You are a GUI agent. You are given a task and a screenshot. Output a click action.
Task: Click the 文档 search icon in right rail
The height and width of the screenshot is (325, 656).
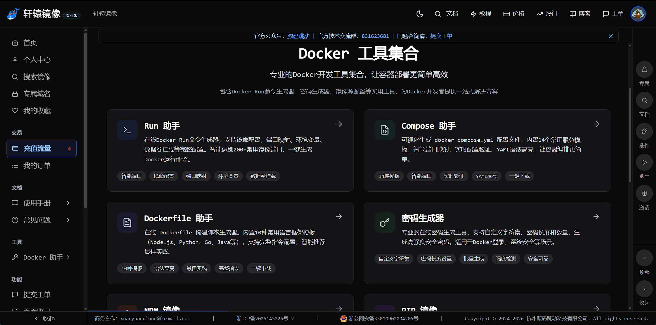(644, 100)
